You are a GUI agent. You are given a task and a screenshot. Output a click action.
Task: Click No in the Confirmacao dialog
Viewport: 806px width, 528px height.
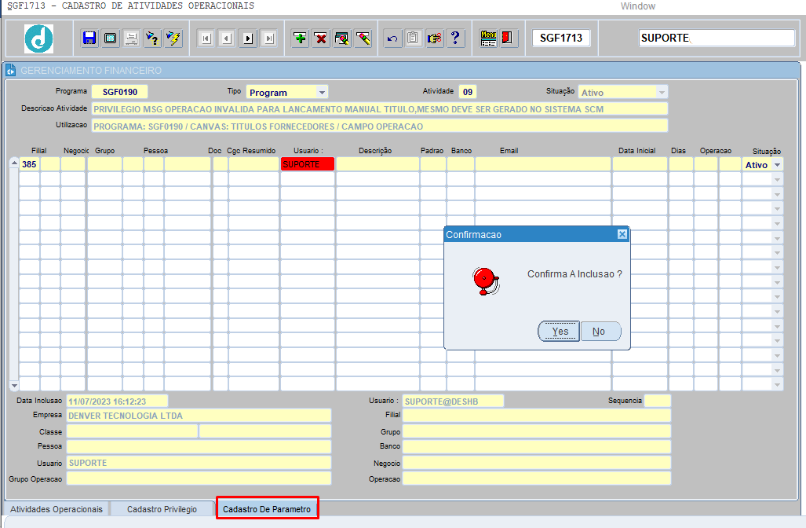[x=600, y=332]
